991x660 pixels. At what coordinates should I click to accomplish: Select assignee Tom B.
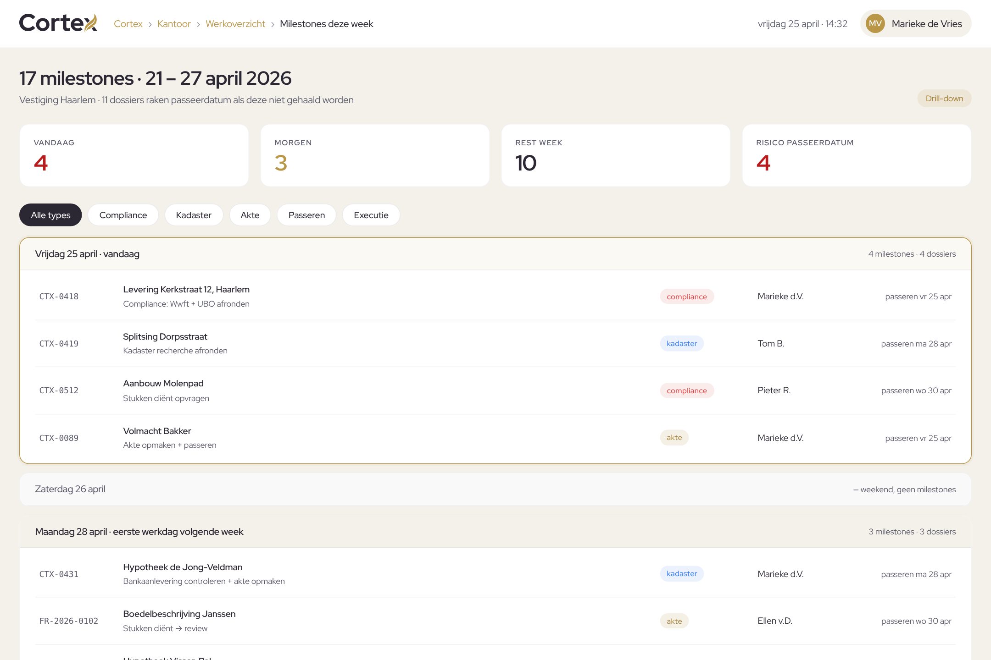click(771, 343)
